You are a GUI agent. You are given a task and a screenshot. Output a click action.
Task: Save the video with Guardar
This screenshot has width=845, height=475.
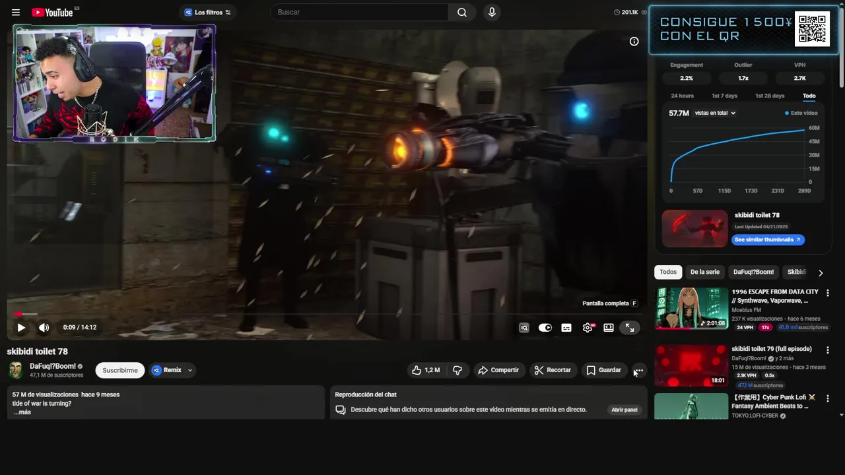pyautogui.click(x=604, y=370)
